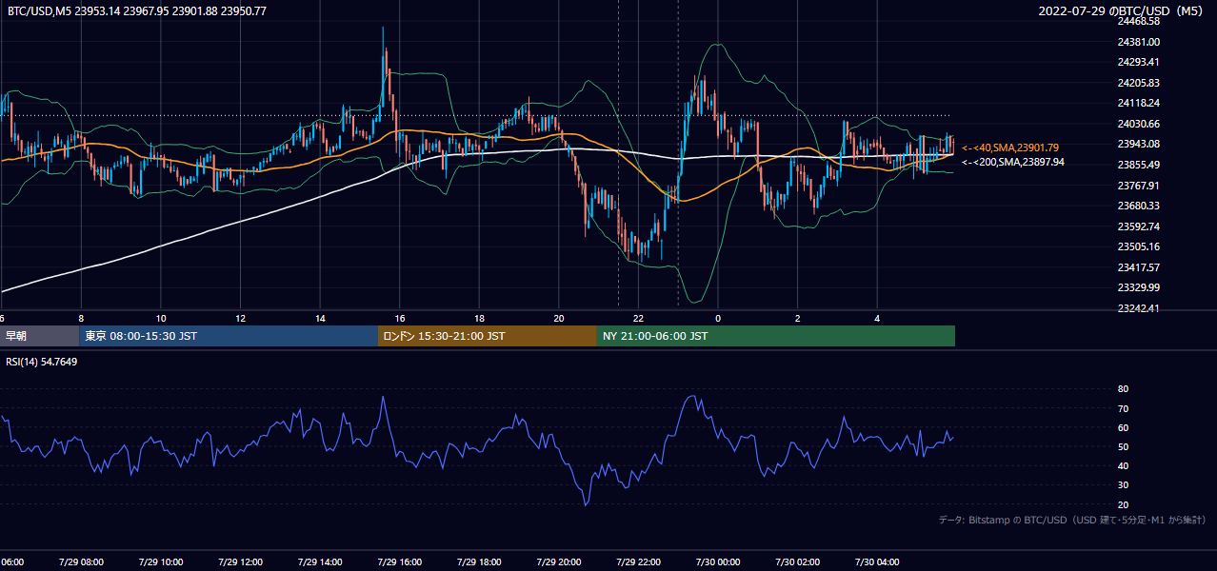This screenshot has width=1217, height=571.
Task: Click the 7/29 20:00 date label
Action: 559,562
